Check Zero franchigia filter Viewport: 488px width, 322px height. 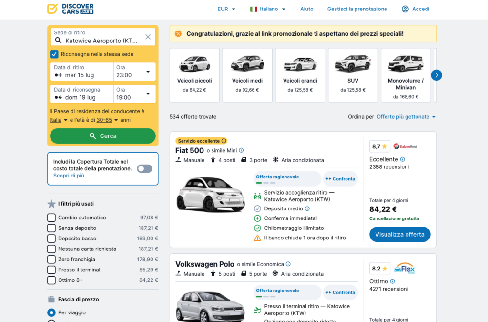coord(51,259)
